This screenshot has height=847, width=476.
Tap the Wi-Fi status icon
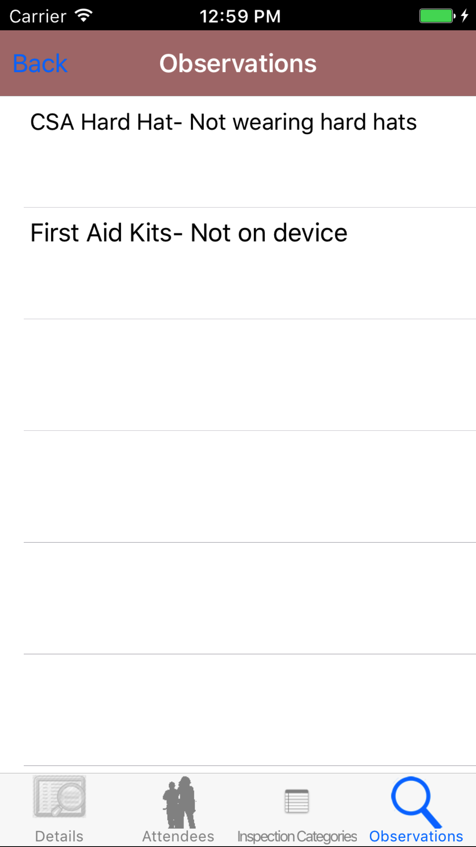(84, 15)
